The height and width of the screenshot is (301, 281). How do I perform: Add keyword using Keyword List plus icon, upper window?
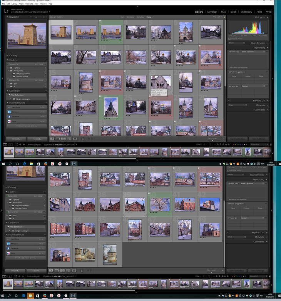(229, 100)
